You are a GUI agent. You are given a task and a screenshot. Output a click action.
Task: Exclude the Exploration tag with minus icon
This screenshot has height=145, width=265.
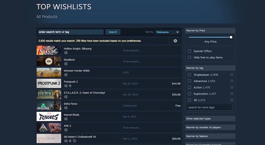[x=232, y=94]
